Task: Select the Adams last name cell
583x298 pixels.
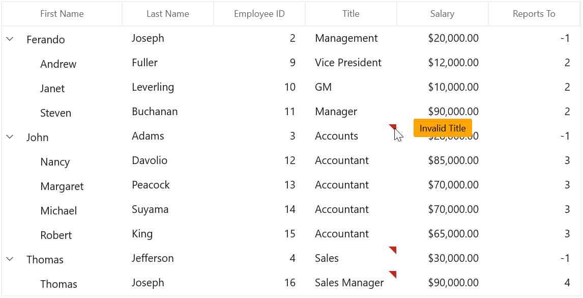Action: (x=168, y=137)
